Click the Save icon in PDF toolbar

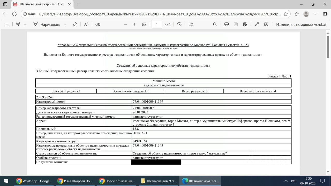(236, 24)
